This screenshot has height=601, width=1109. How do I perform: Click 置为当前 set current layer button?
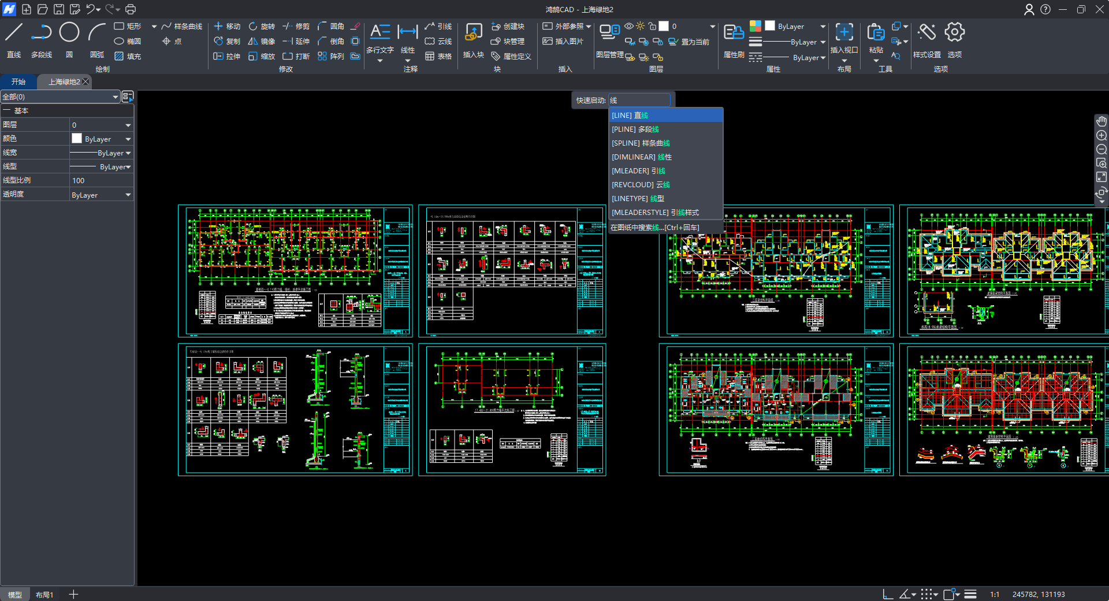tap(689, 42)
